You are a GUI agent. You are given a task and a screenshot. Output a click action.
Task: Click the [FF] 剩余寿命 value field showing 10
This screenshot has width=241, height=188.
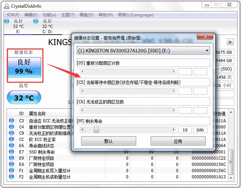click(x=185, y=130)
